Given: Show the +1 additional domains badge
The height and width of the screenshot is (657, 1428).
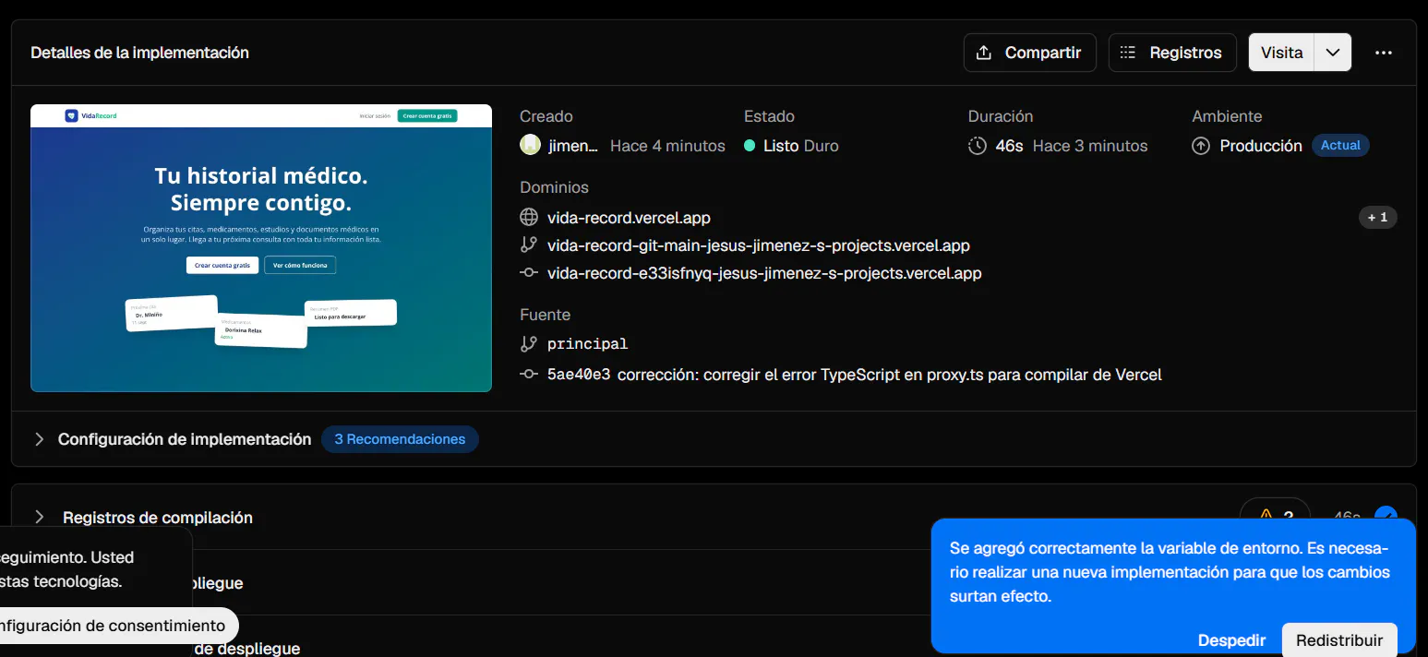Looking at the screenshot, I should tap(1377, 218).
